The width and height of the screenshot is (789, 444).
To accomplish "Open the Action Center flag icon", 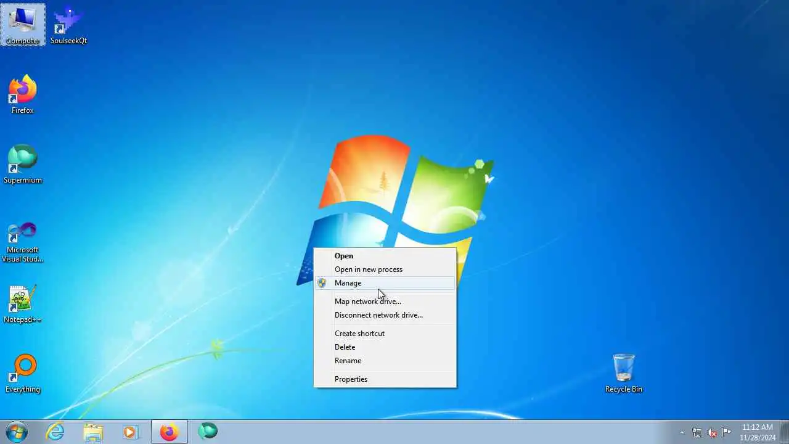I will 727,432.
